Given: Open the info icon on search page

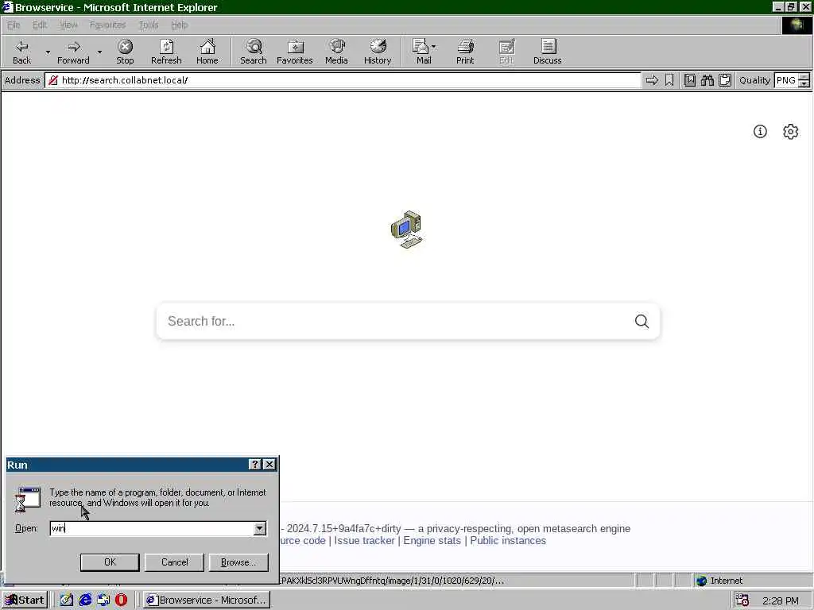Looking at the screenshot, I should [760, 131].
